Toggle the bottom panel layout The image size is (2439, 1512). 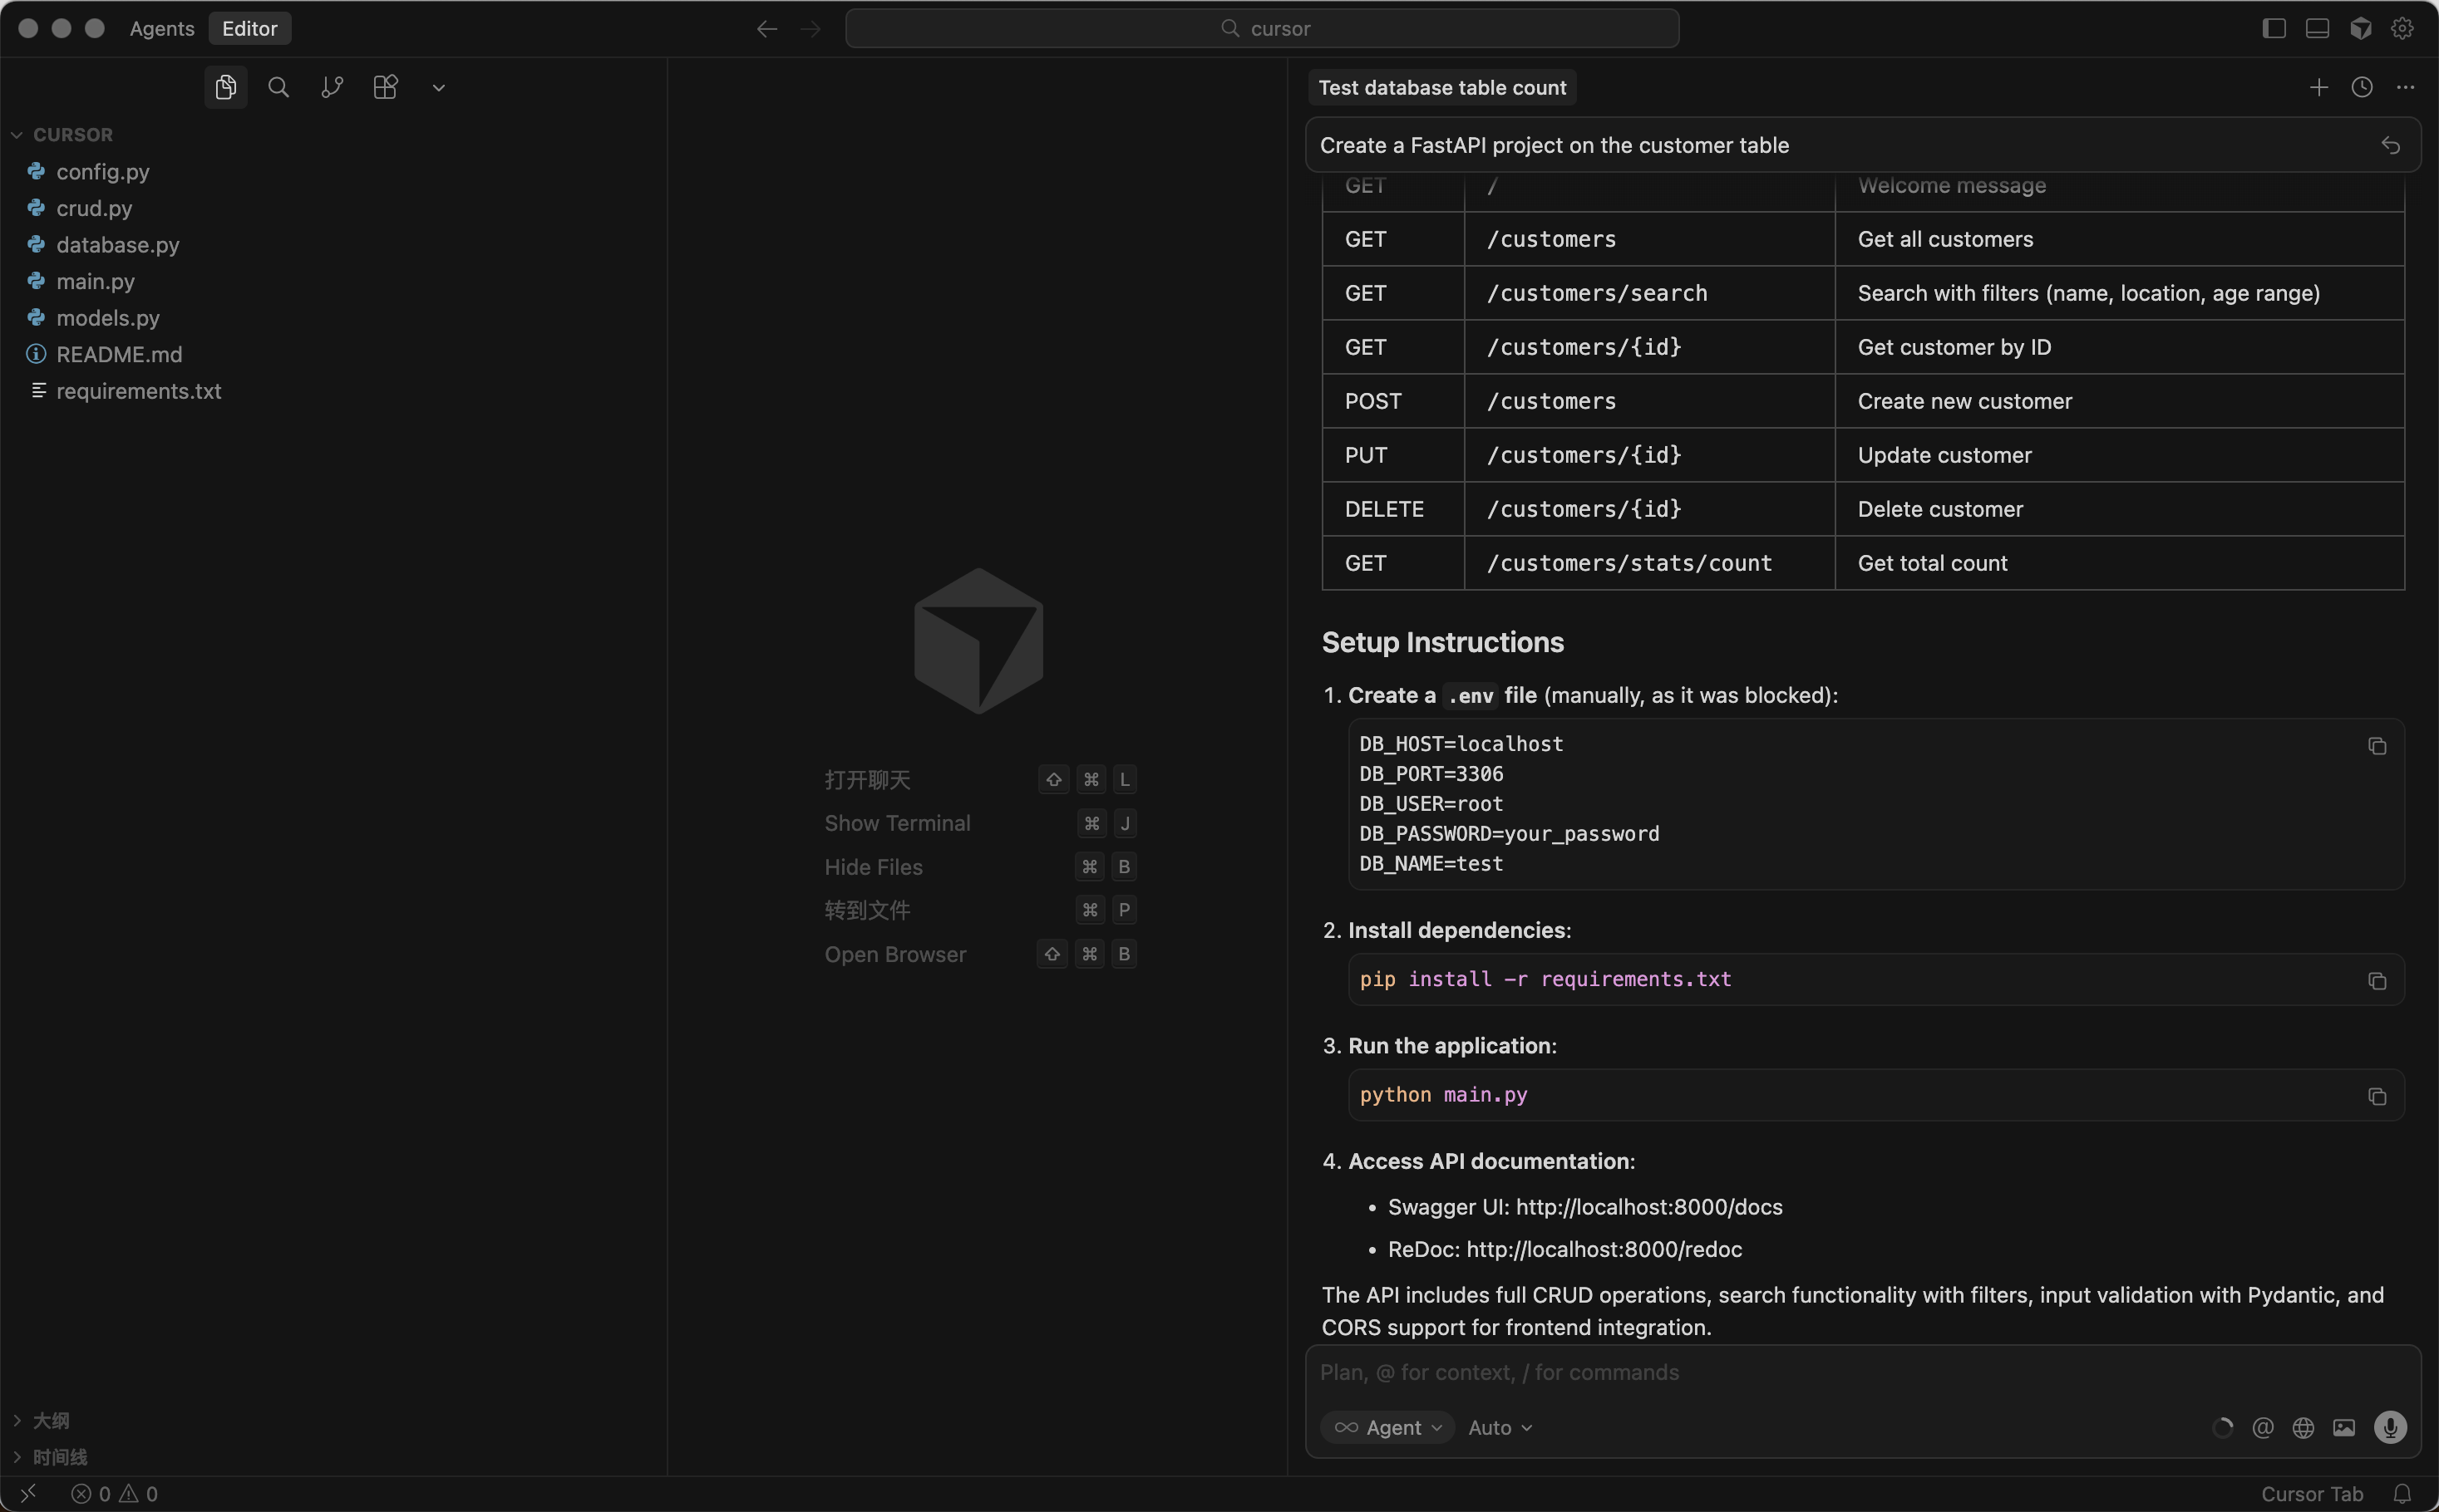[2317, 28]
